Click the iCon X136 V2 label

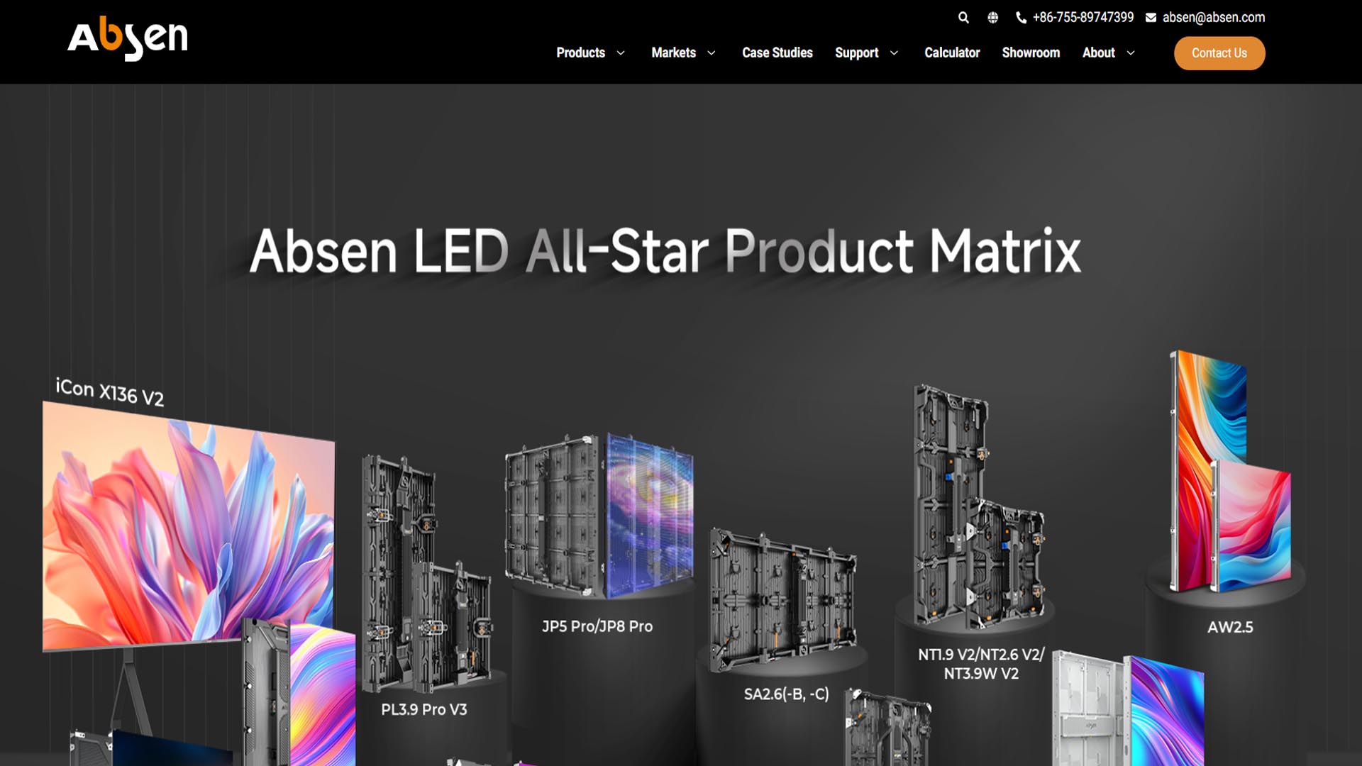click(x=110, y=392)
